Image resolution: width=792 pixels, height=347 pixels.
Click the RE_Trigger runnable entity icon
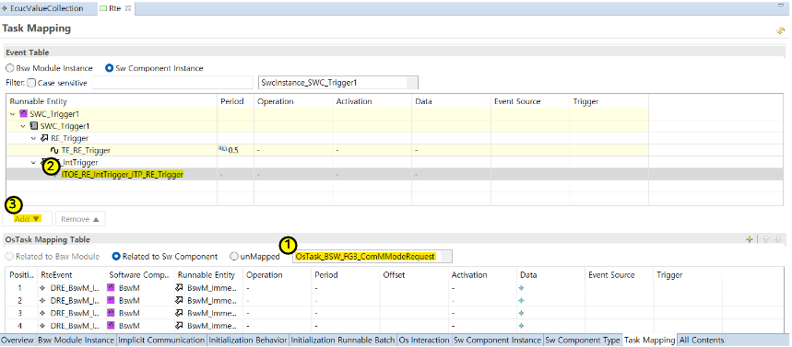(44, 138)
